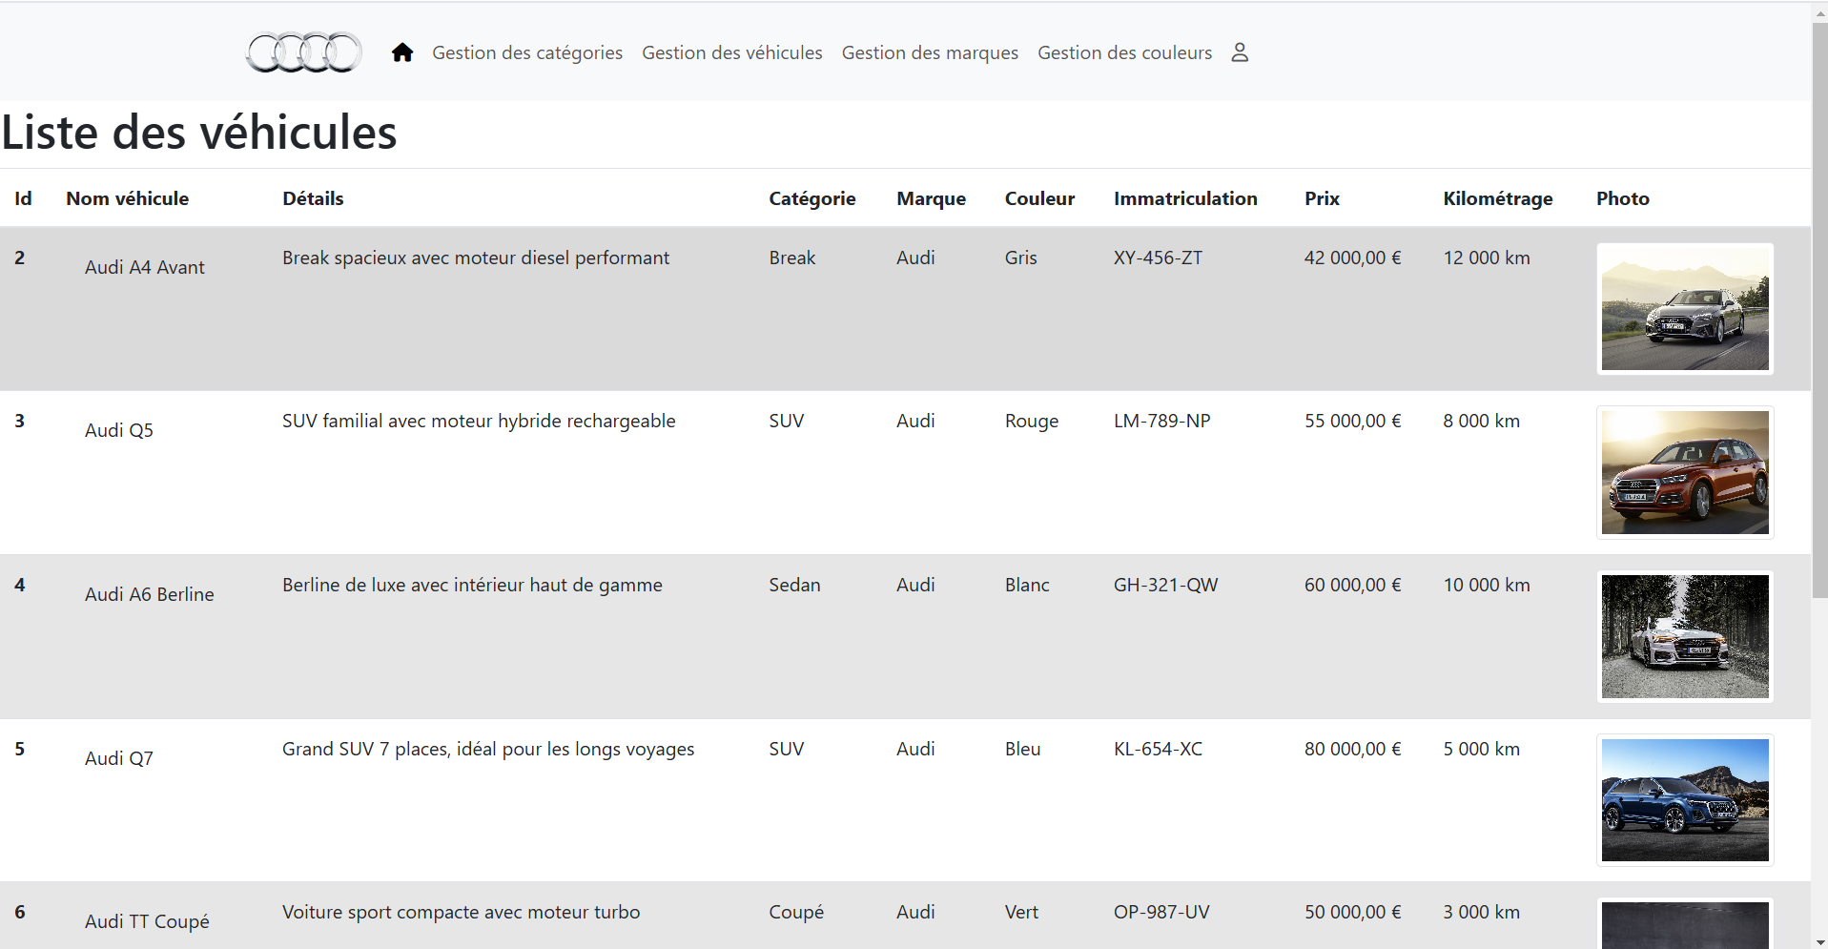Click the Kilométrage column header

click(1497, 198)
